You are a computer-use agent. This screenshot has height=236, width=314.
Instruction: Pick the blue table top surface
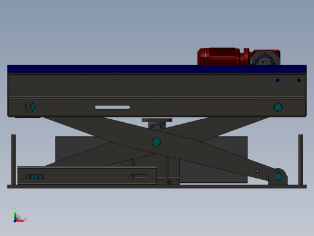point(157,69)
